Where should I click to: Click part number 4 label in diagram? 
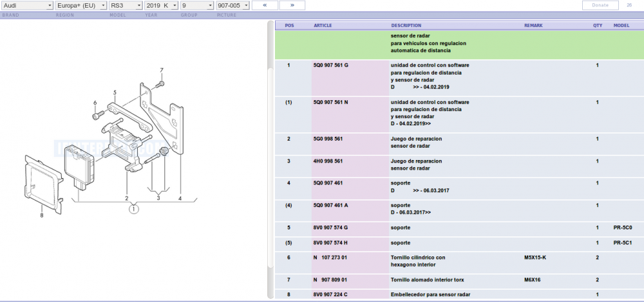click(x=180, y=199)
